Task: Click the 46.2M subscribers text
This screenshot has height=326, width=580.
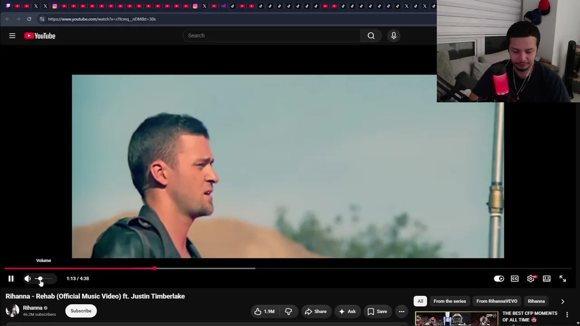Action: point(39,314)
